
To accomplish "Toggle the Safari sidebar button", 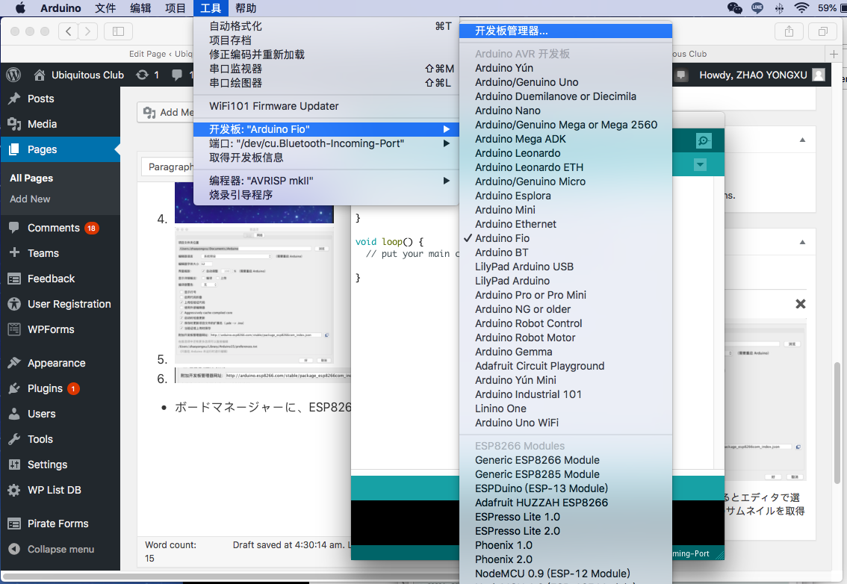I will (x=118, y=31).
